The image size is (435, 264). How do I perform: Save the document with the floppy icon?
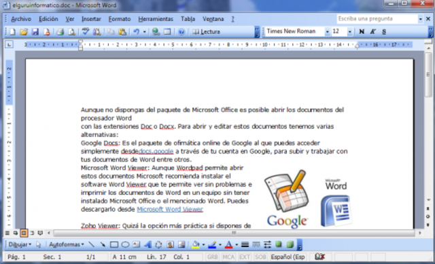35,32
